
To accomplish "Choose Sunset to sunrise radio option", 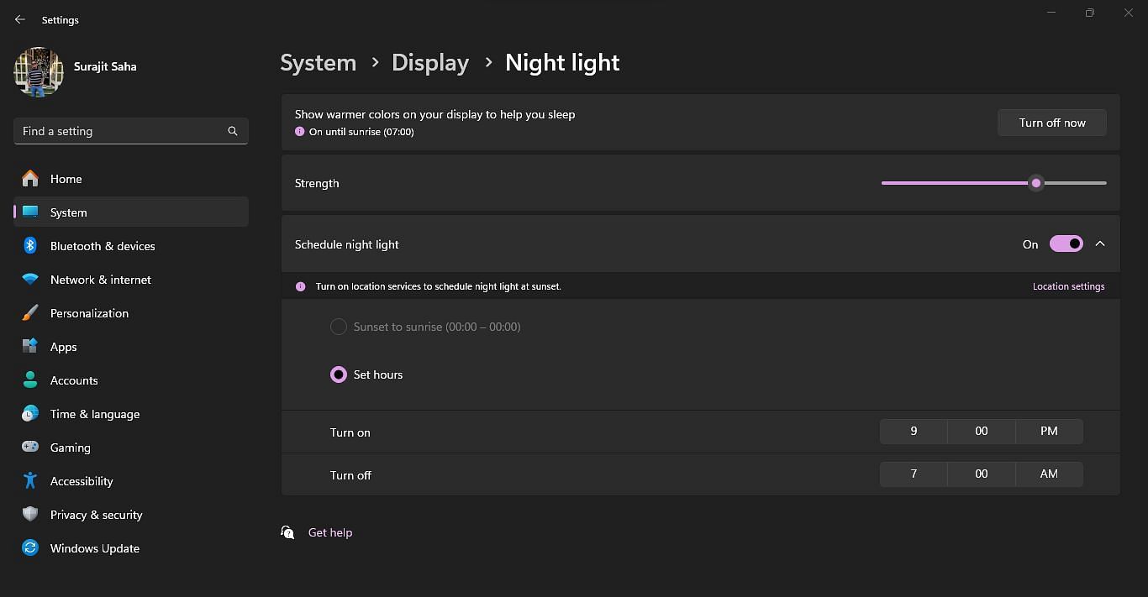I will (x=339, y=327).
